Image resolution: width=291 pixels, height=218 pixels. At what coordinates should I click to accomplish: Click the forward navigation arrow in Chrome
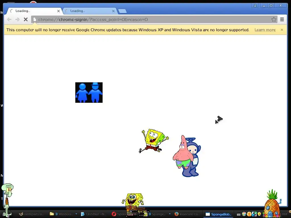tap(17, 20)
